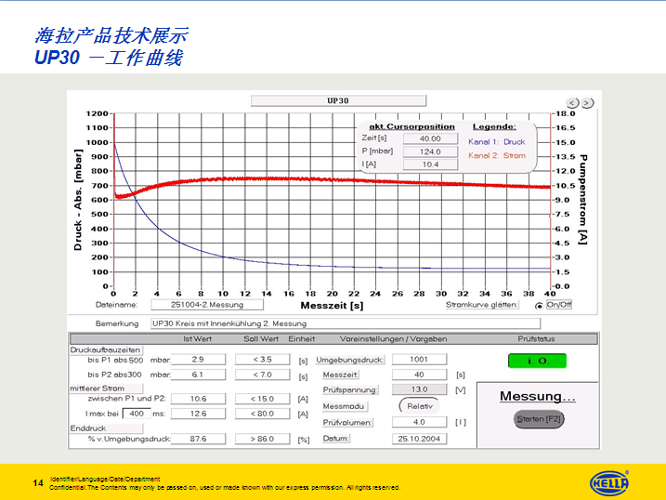Click the Prüfvolumen field 4.0

pos(419,422)
